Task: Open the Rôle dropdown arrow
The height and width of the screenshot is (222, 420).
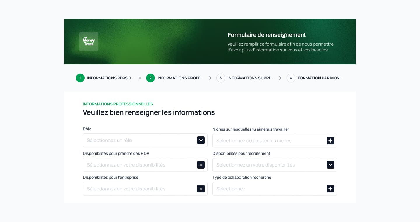Action: coord(201,140)
